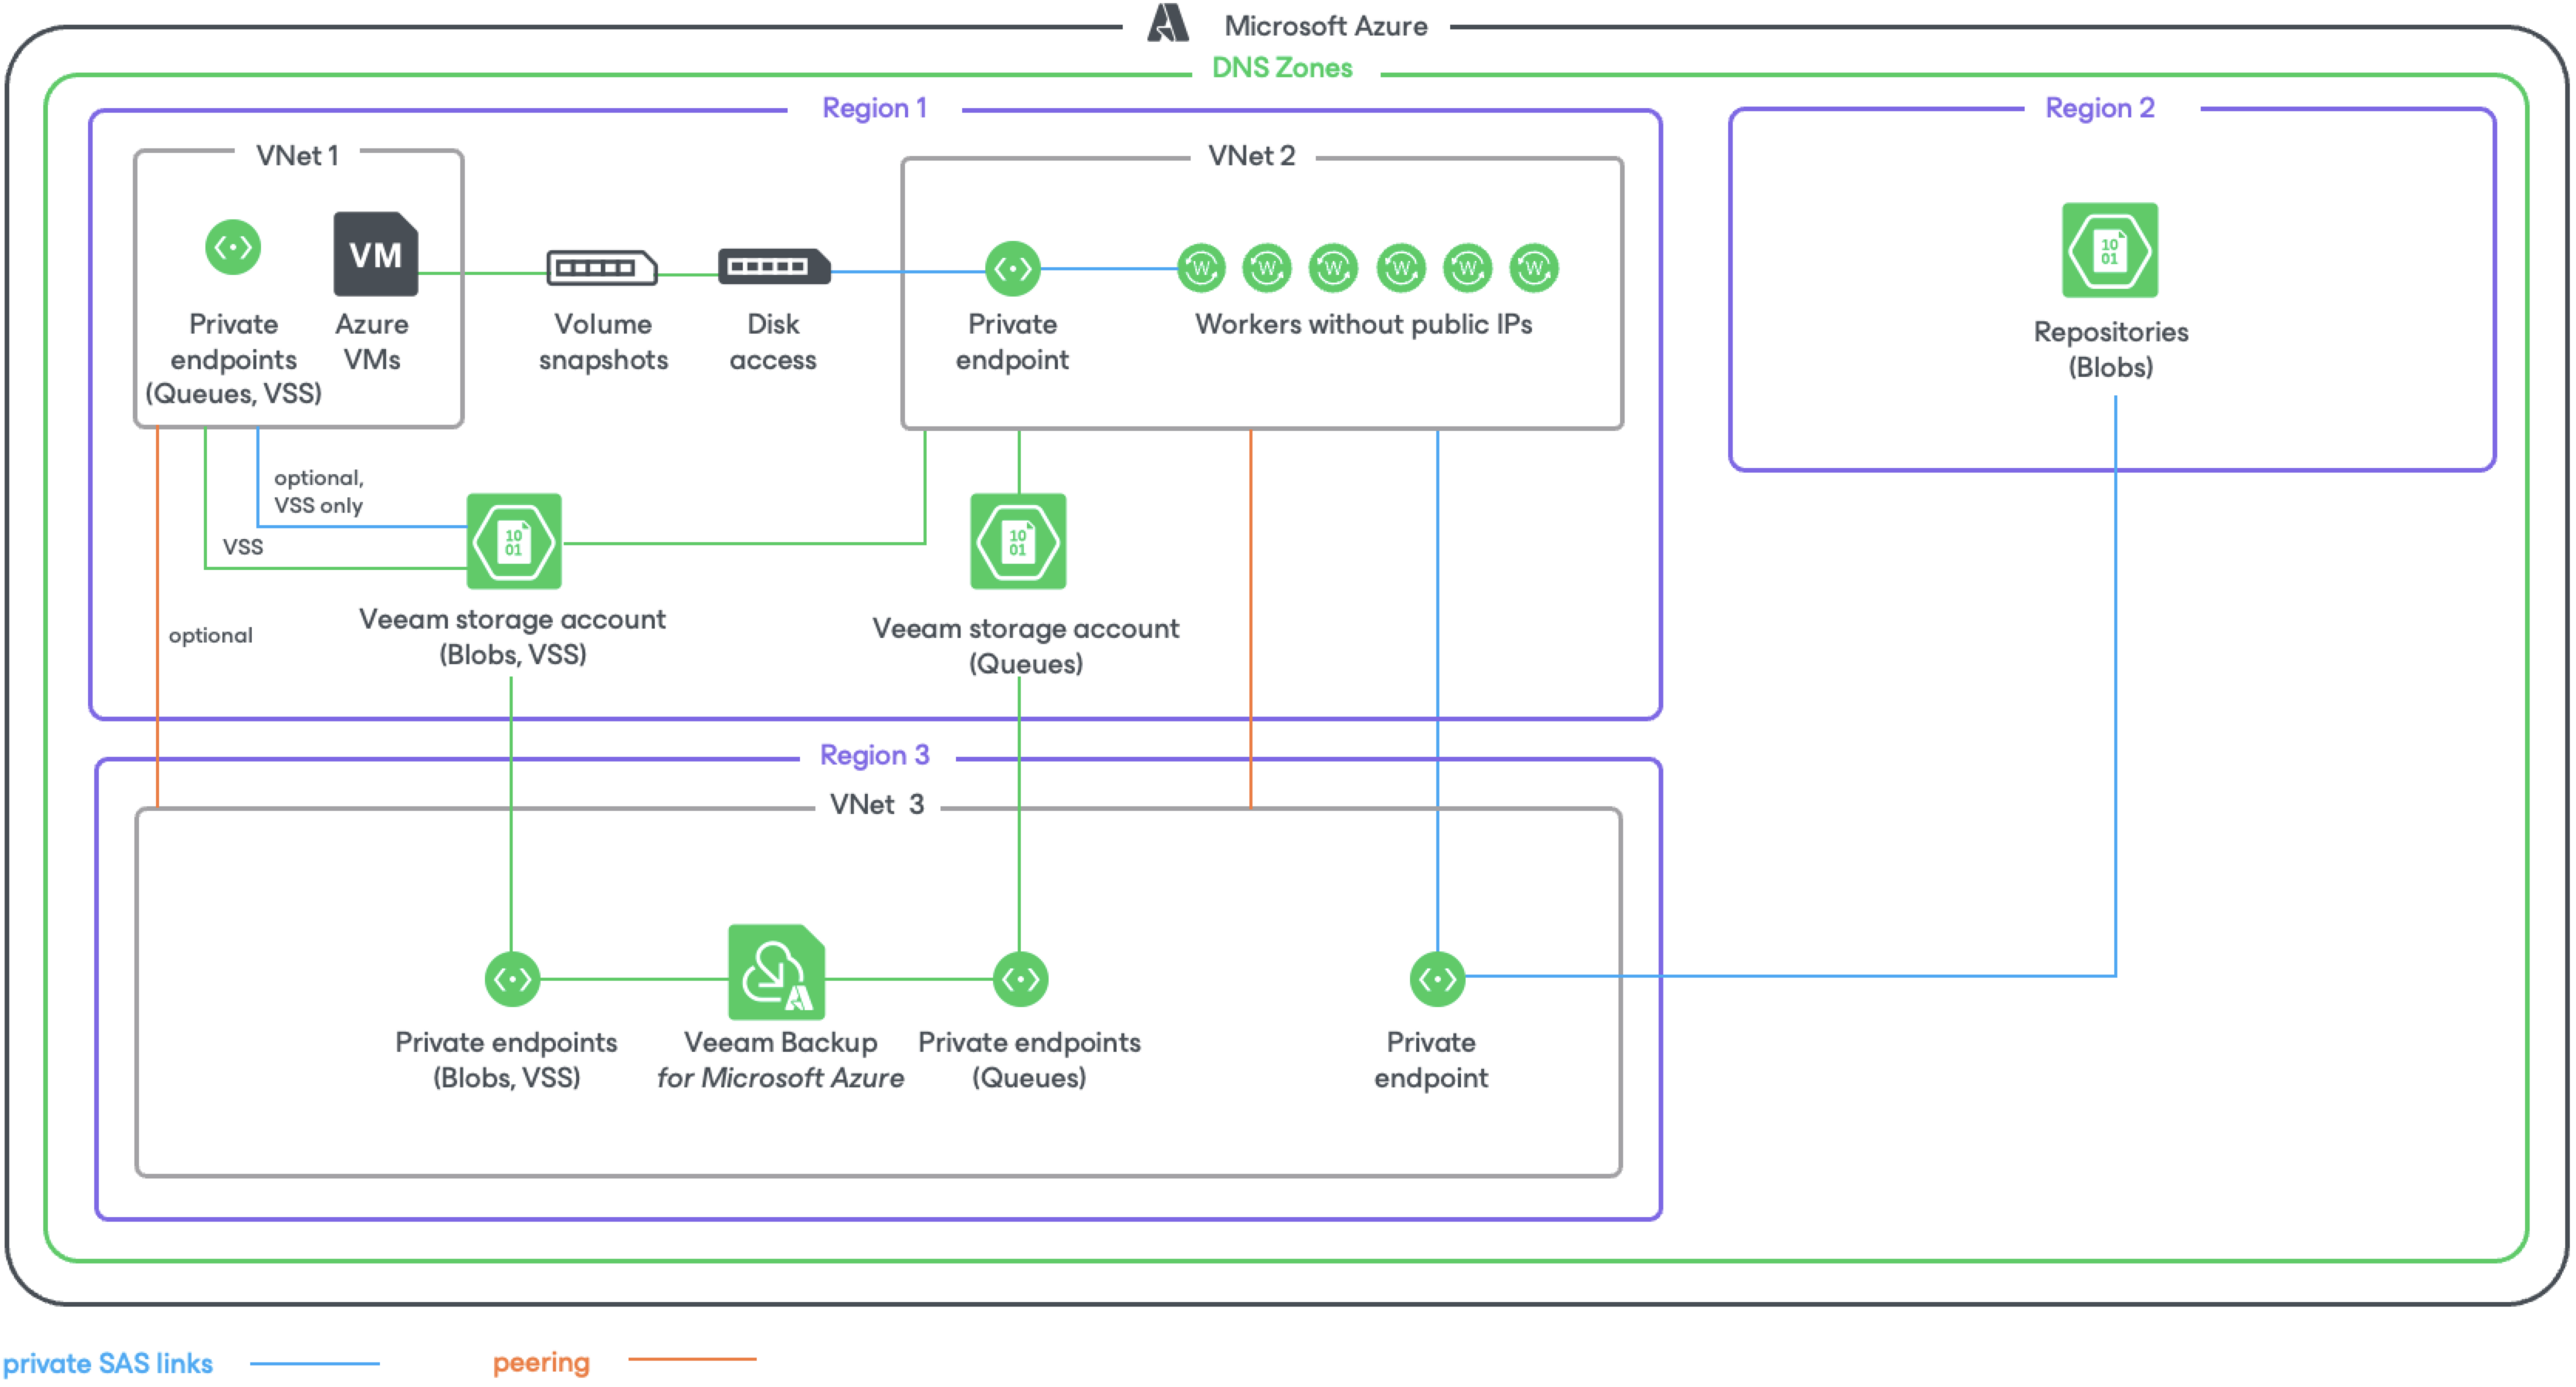Image resolution: width=2576 pixels, height=1387 pixels.
Task: Click the orange peering legend line
Action: (691, 1358)
